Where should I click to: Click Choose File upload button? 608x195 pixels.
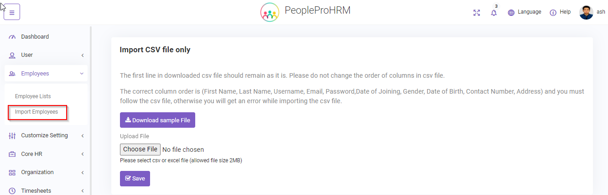point(140,149)
